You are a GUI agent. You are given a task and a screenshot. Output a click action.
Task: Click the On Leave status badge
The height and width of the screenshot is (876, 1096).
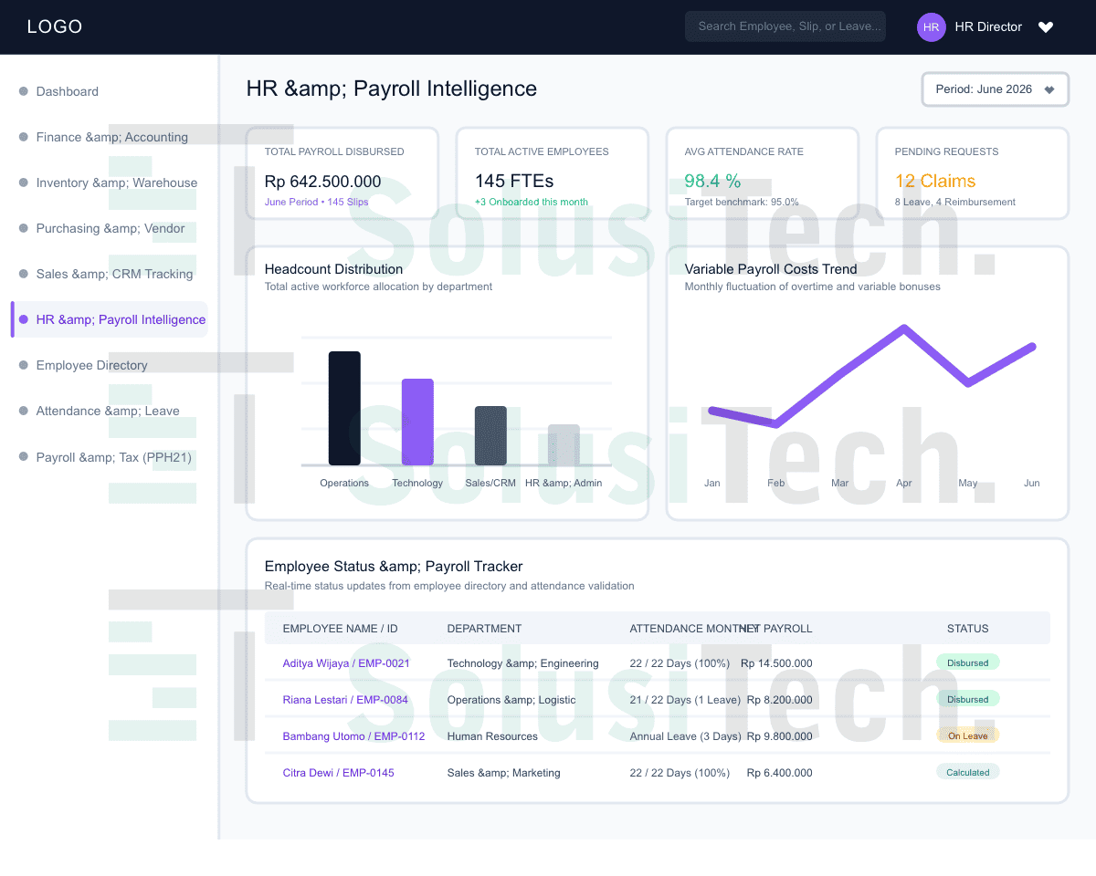(x=968, y=735)
